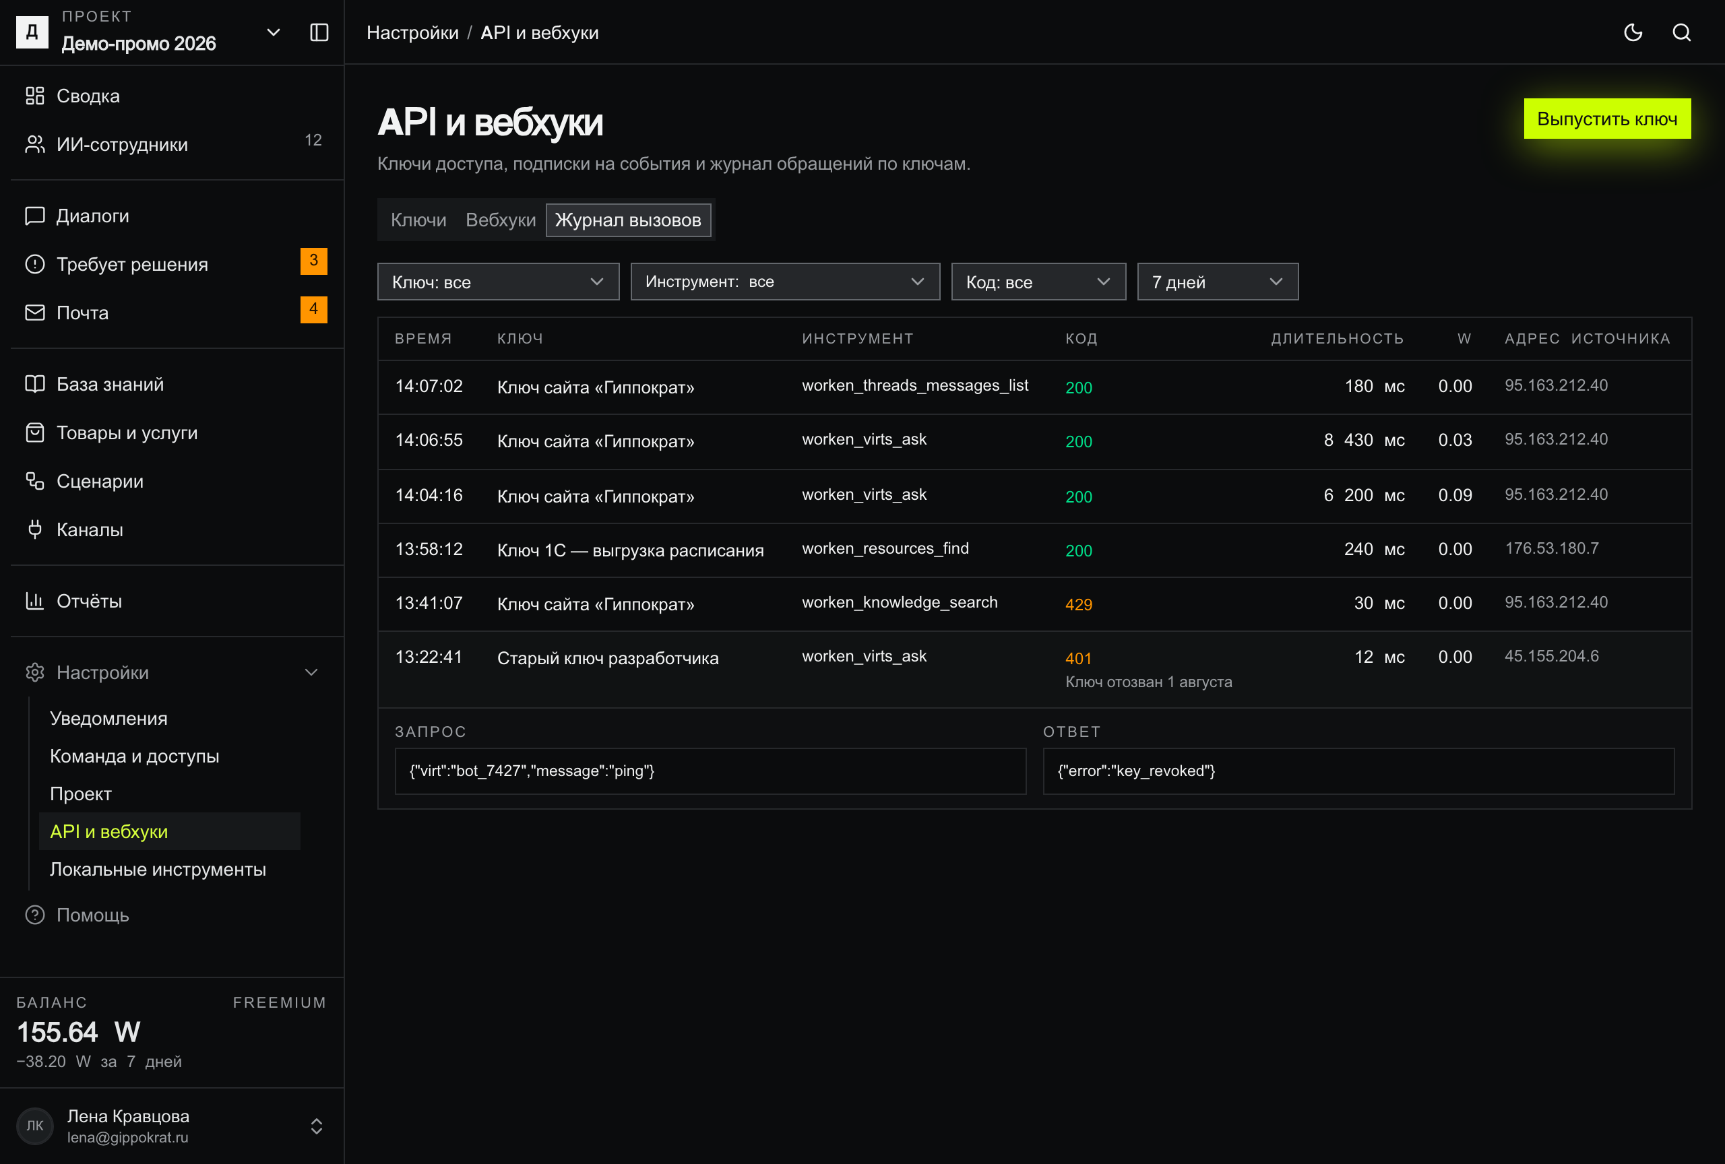This screenshot has width=1725, height=1164.
Task: Open the Ключ: все filter dropdown
Action: (x=498, y=282)
